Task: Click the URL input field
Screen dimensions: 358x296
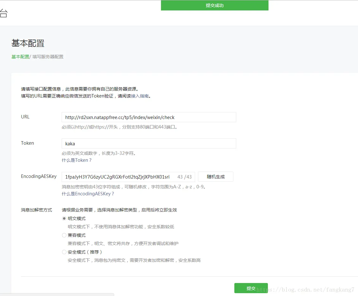Action: [149, 117]
